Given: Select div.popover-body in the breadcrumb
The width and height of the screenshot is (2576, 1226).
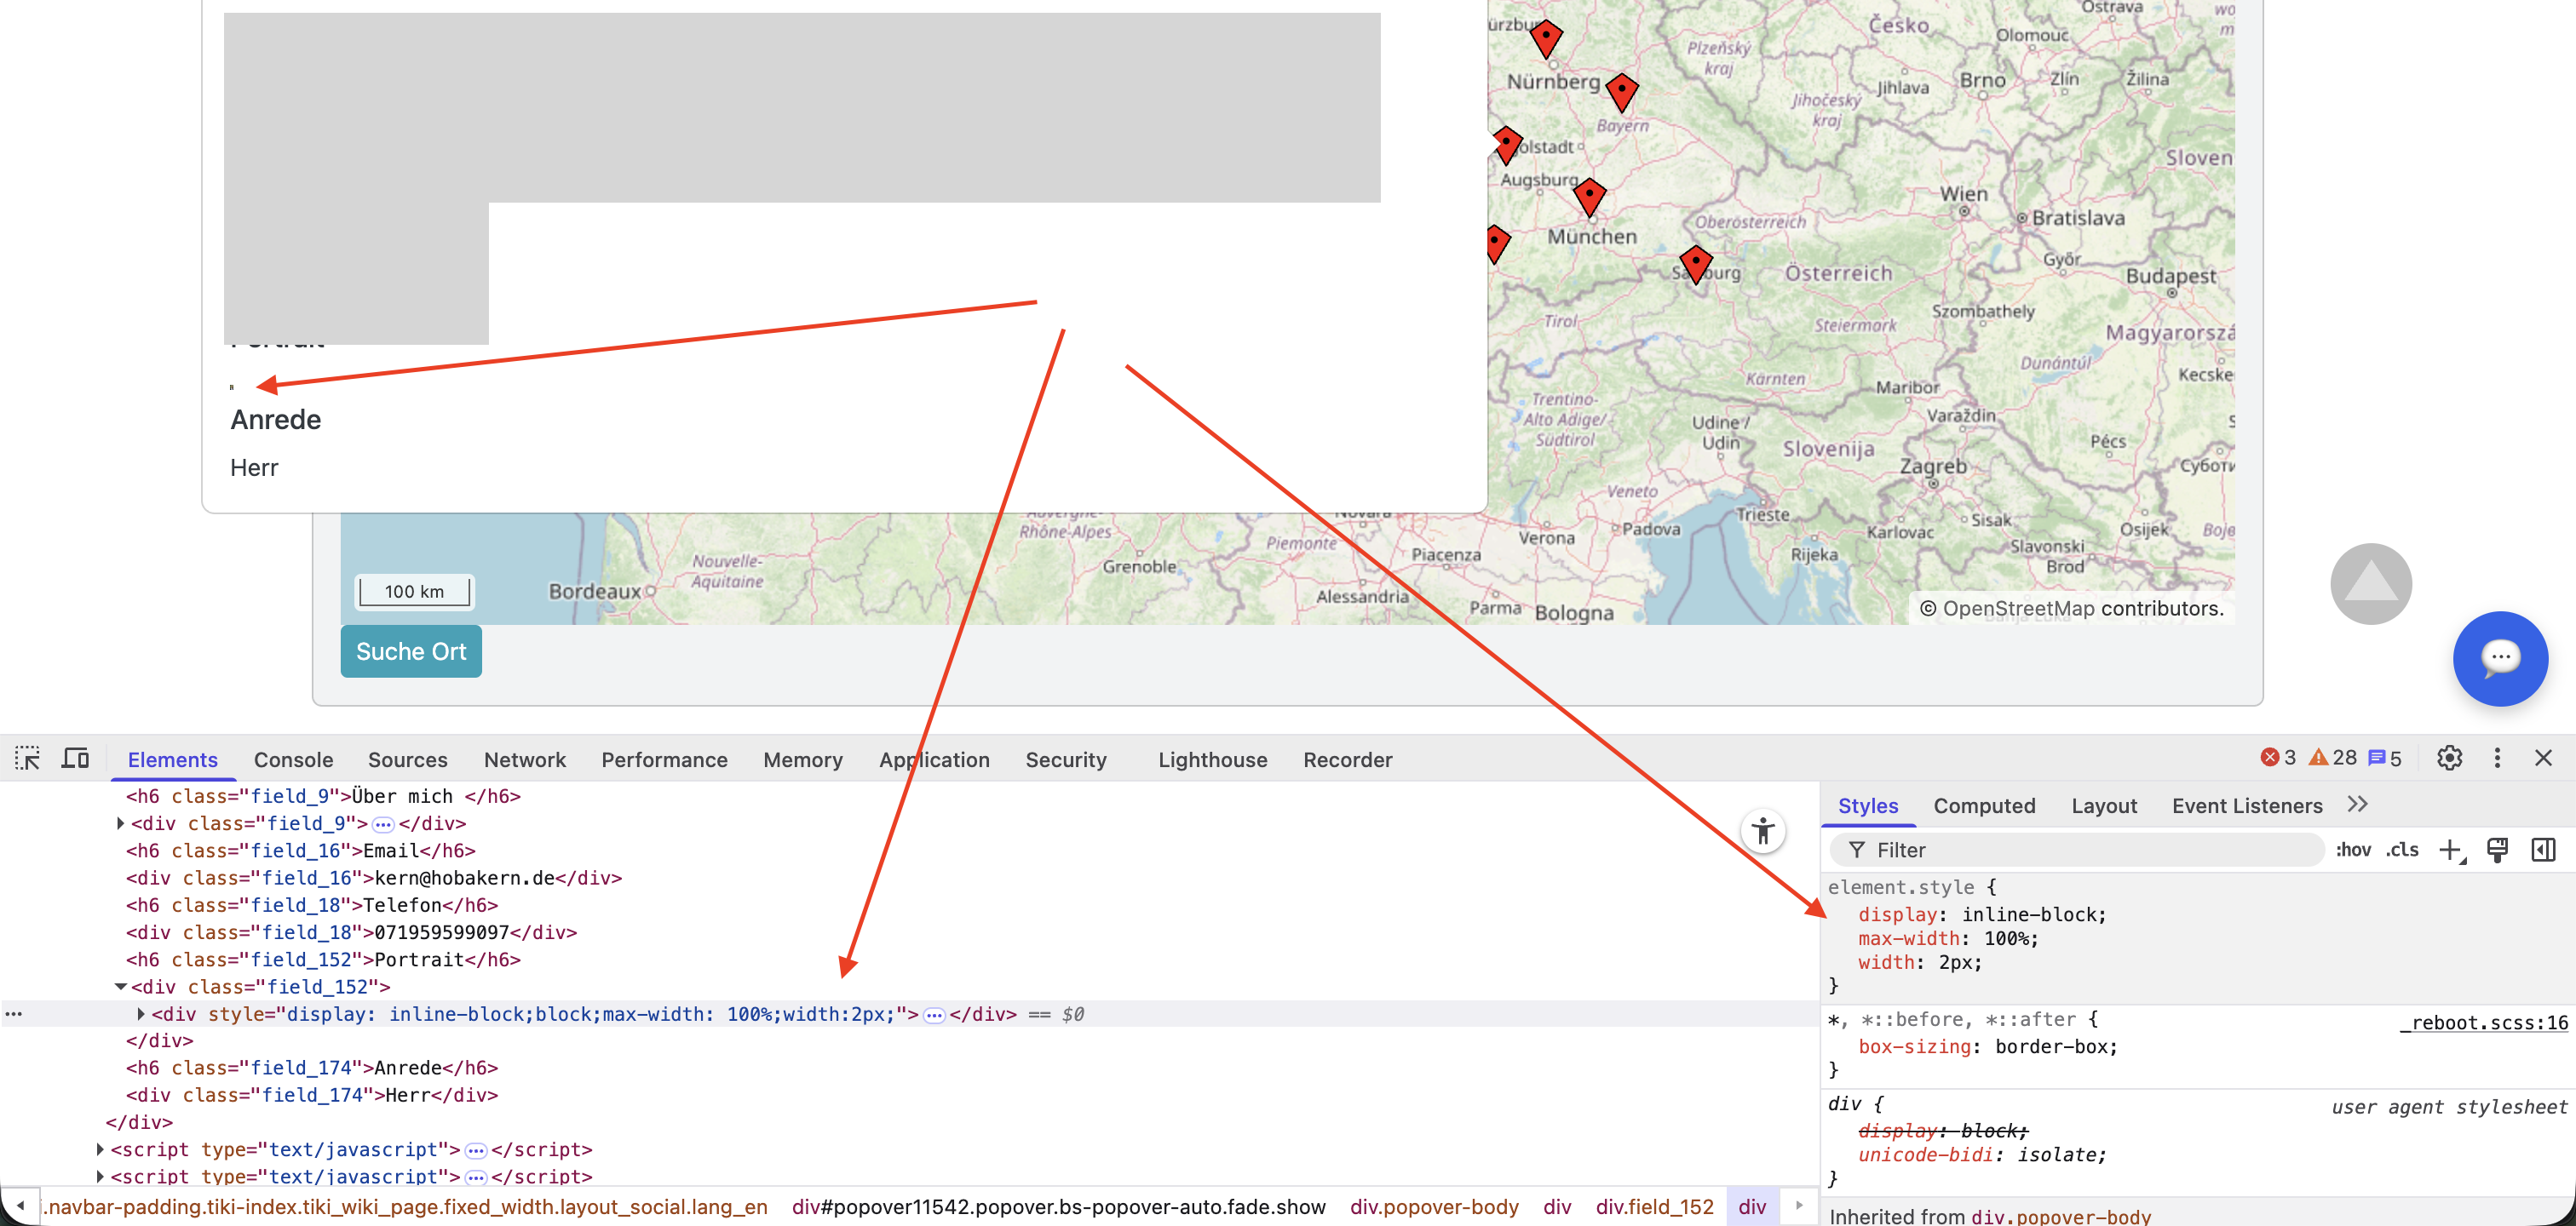Looking at the screenshot, I should (1434, 1207).
